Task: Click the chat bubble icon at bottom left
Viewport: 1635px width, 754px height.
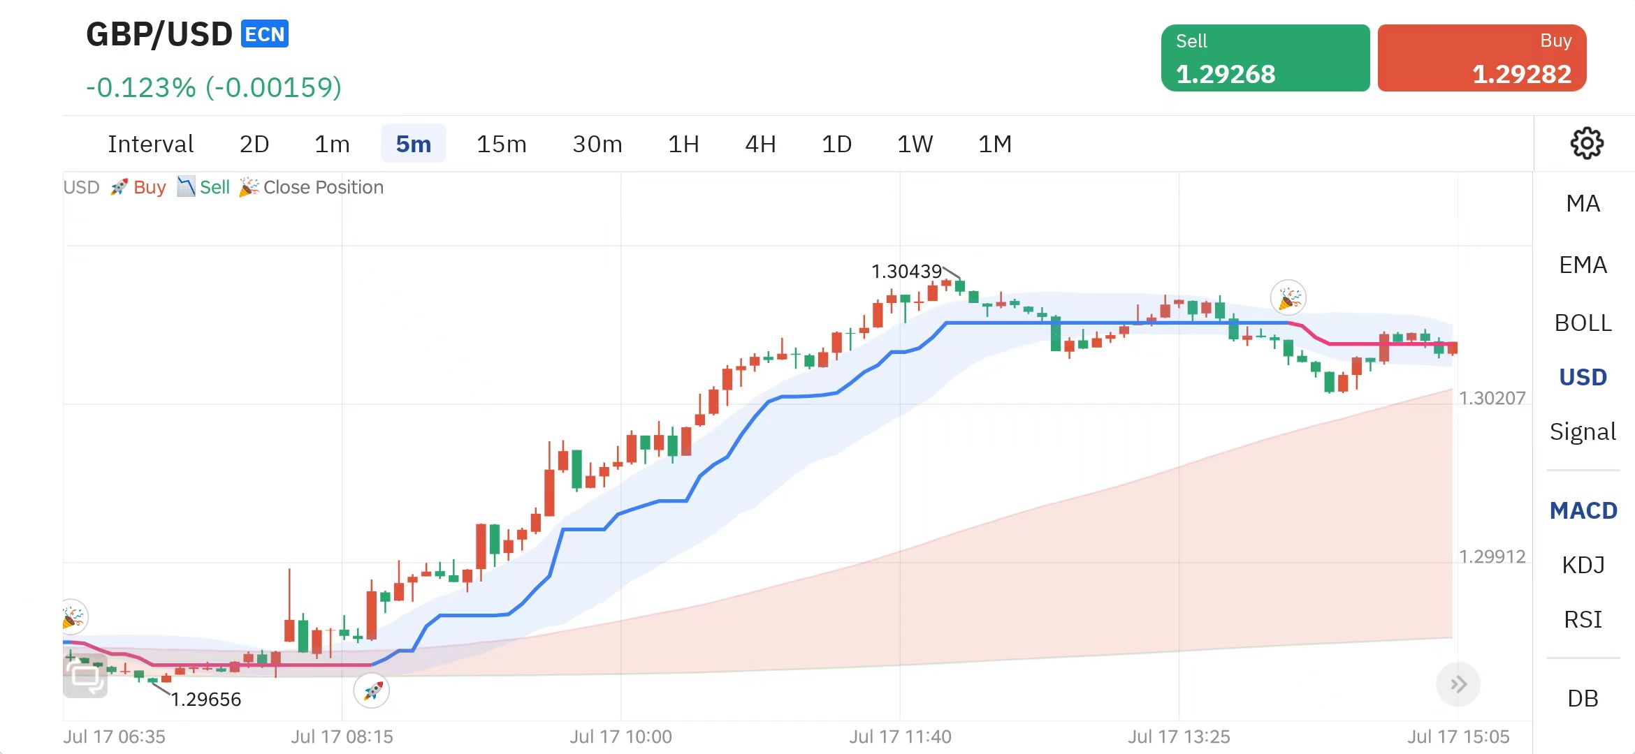Action: pos(85,676)
